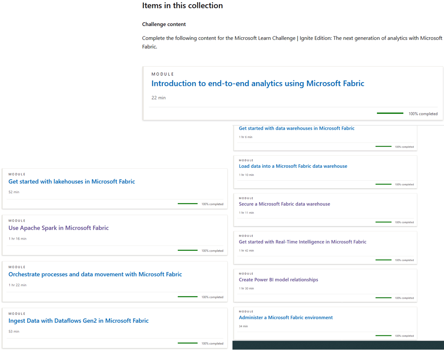Click the Secure data warehouse progress bar
This screenshot has width=444, height=350.
[383, 222]
